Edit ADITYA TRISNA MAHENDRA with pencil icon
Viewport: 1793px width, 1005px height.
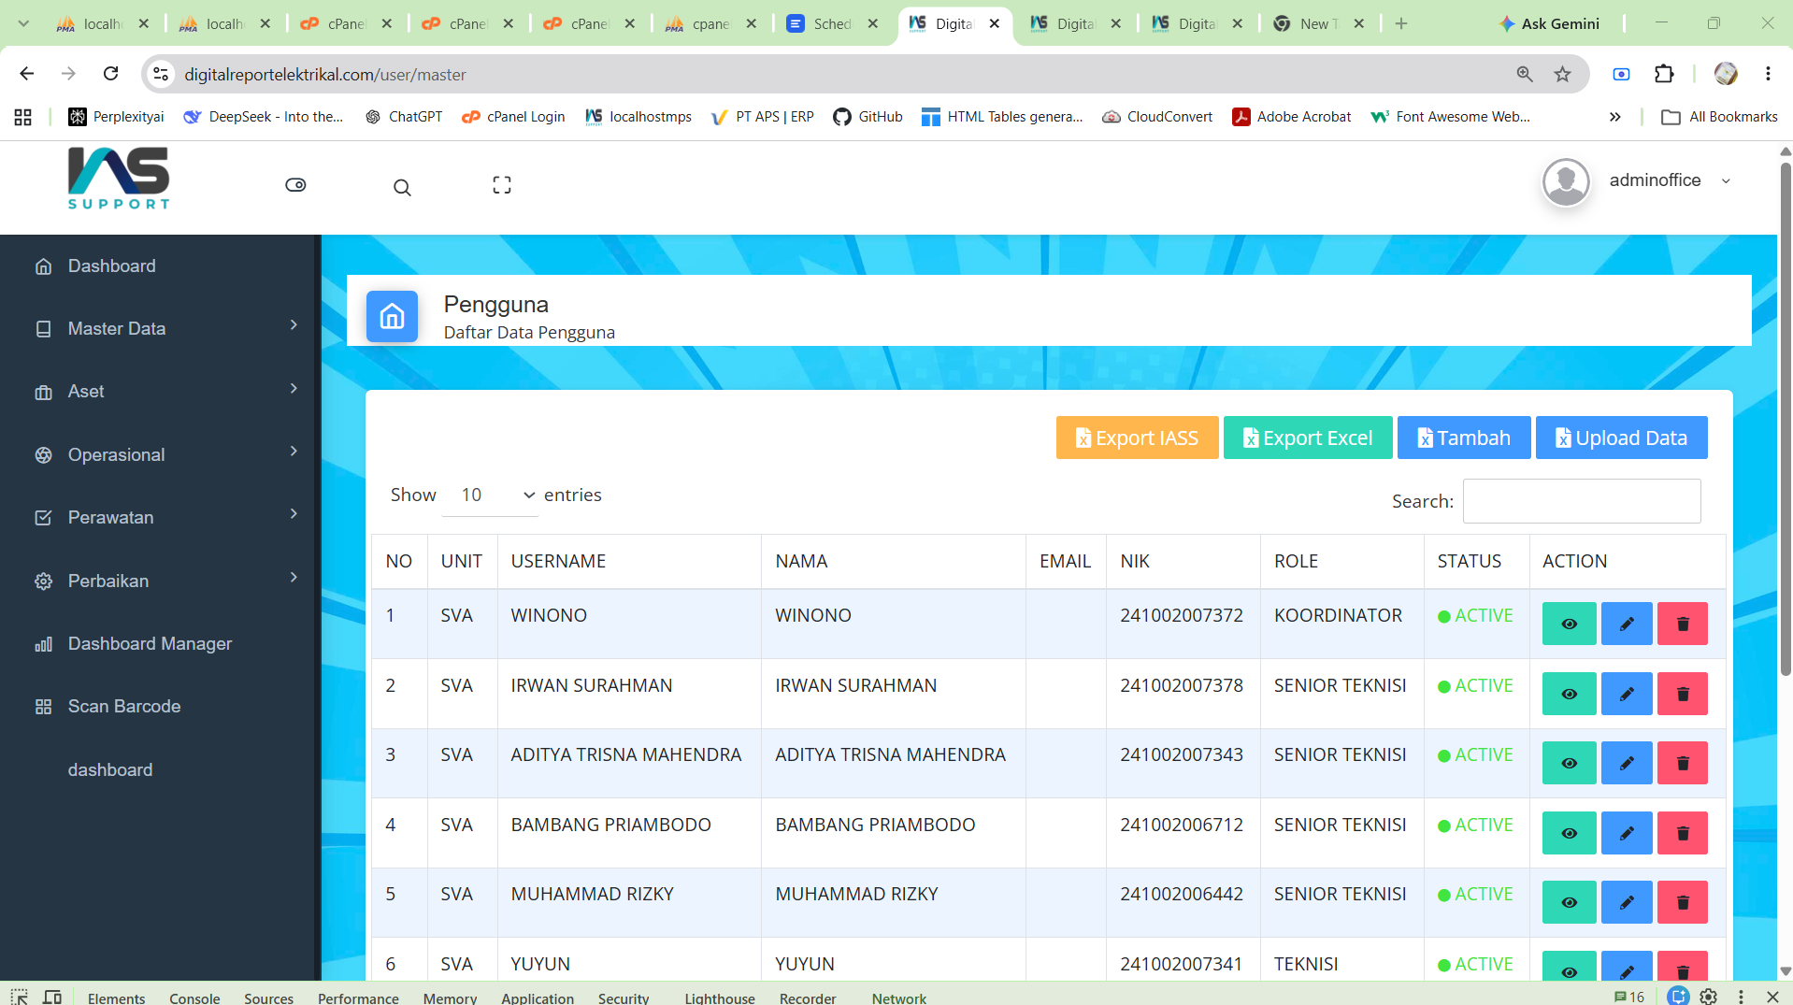(1627, 763)
